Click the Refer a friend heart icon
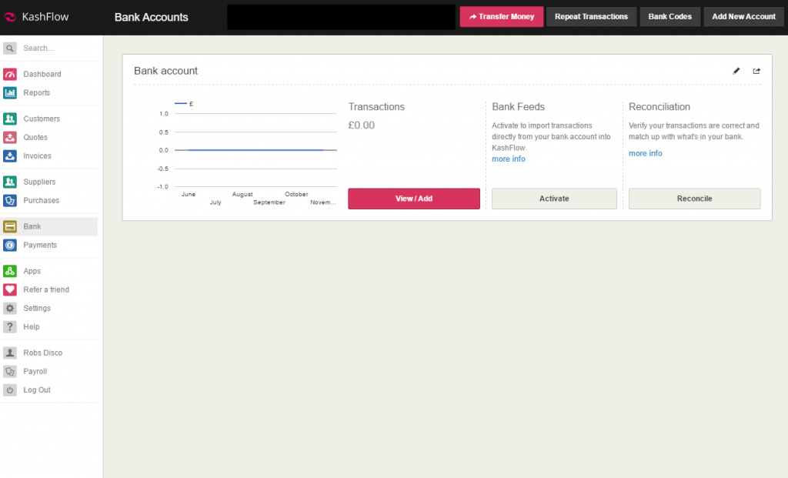The image size is (788, 478). (9, 290)
